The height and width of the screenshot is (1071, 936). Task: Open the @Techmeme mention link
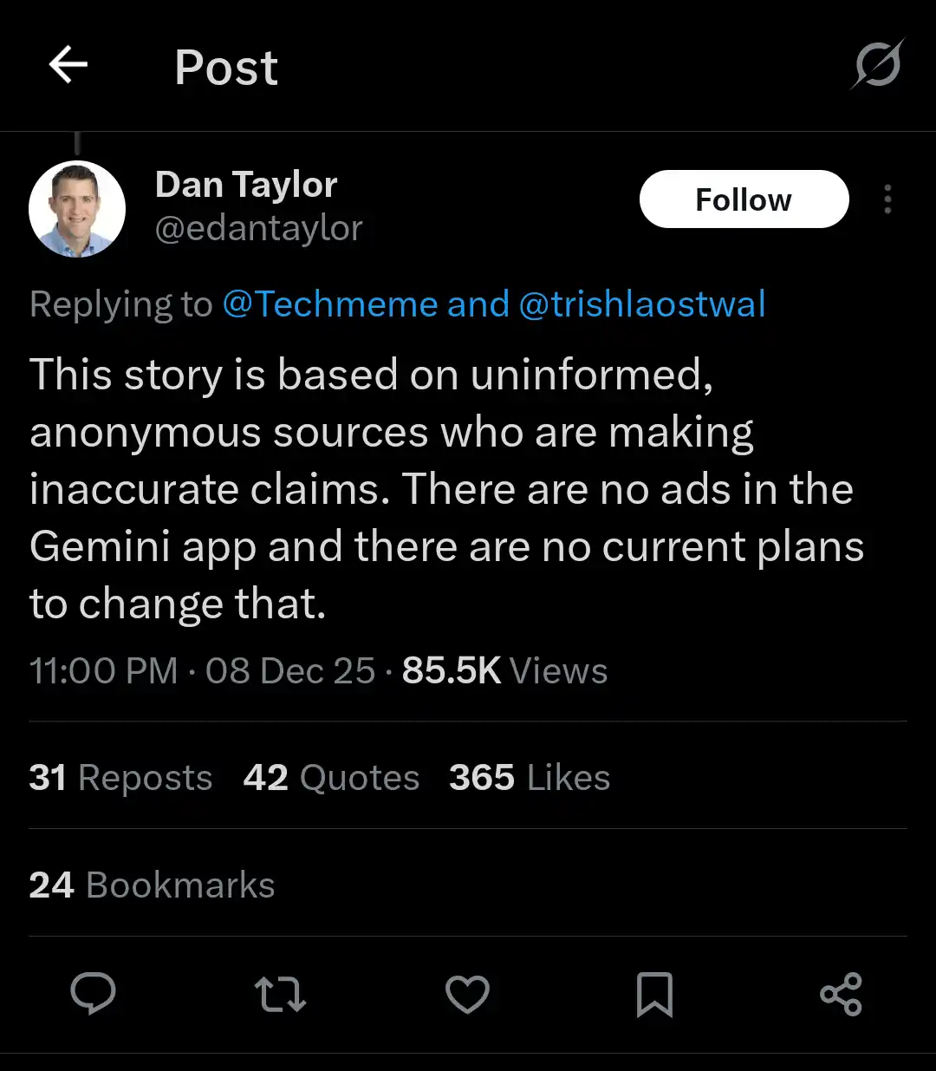click(x=330, y=304)
